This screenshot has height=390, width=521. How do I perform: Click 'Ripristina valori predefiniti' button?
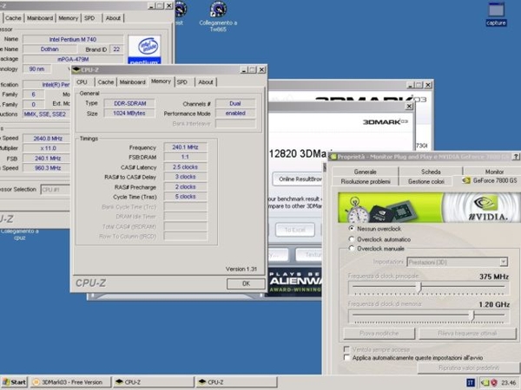tap(469, 367)
